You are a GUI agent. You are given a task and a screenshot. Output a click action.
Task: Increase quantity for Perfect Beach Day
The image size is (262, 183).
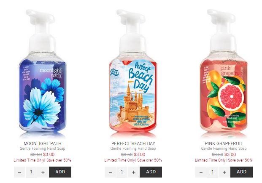134,172
